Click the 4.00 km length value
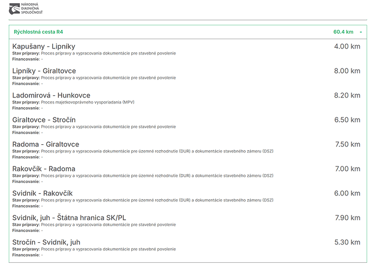 347,46
